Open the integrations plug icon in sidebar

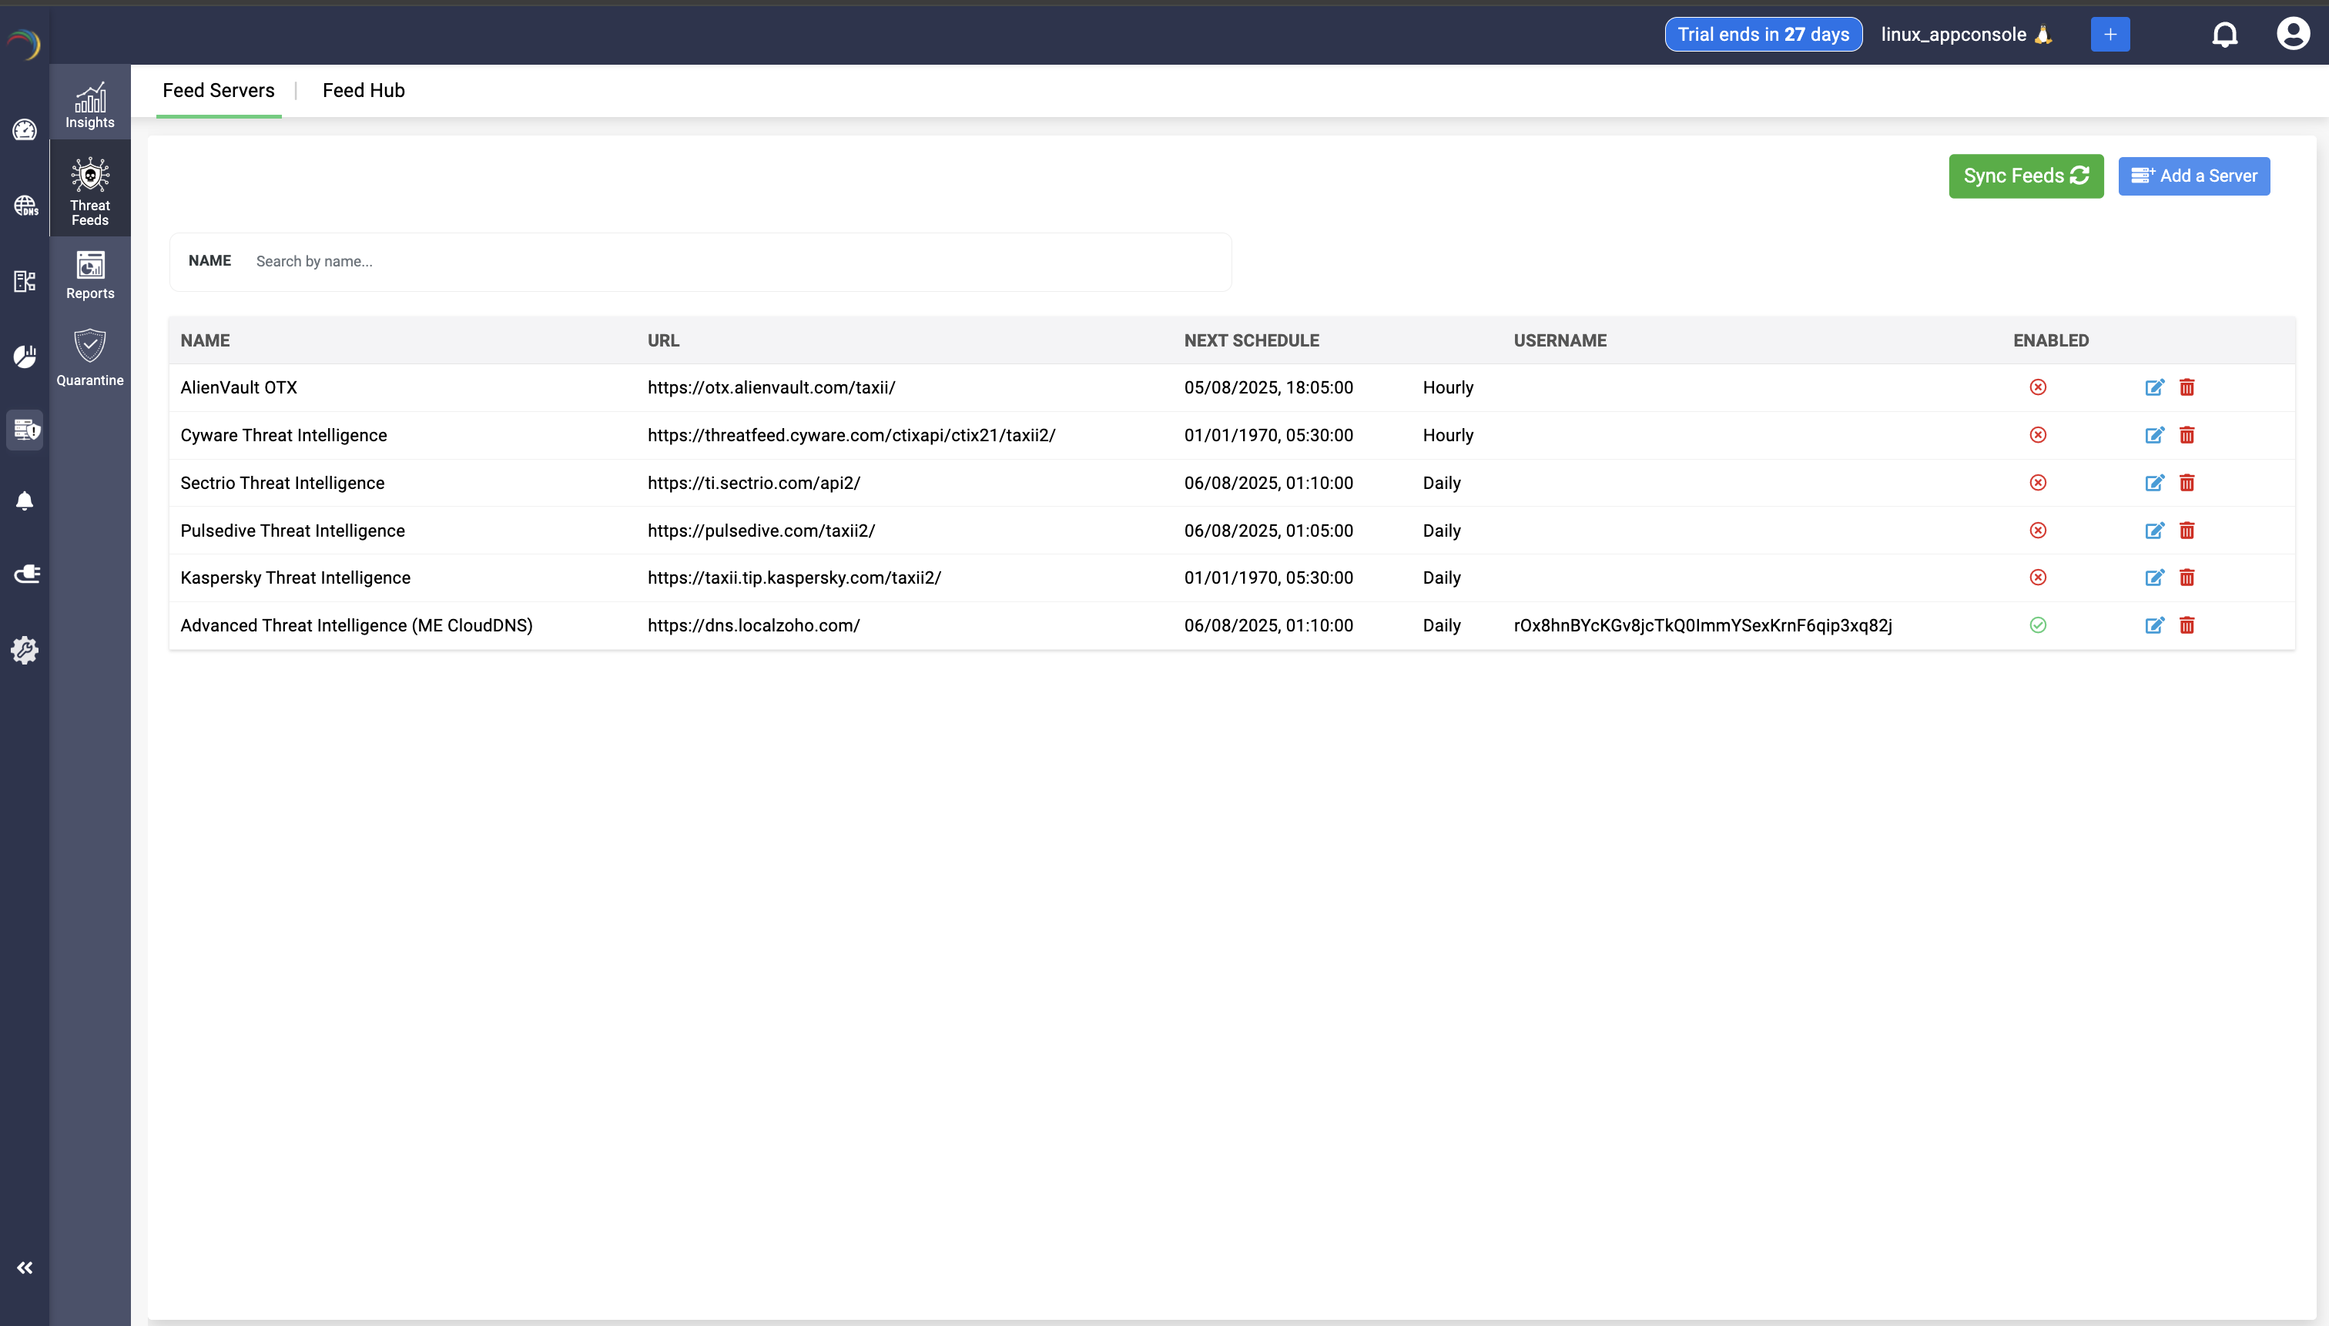(25, 574)
